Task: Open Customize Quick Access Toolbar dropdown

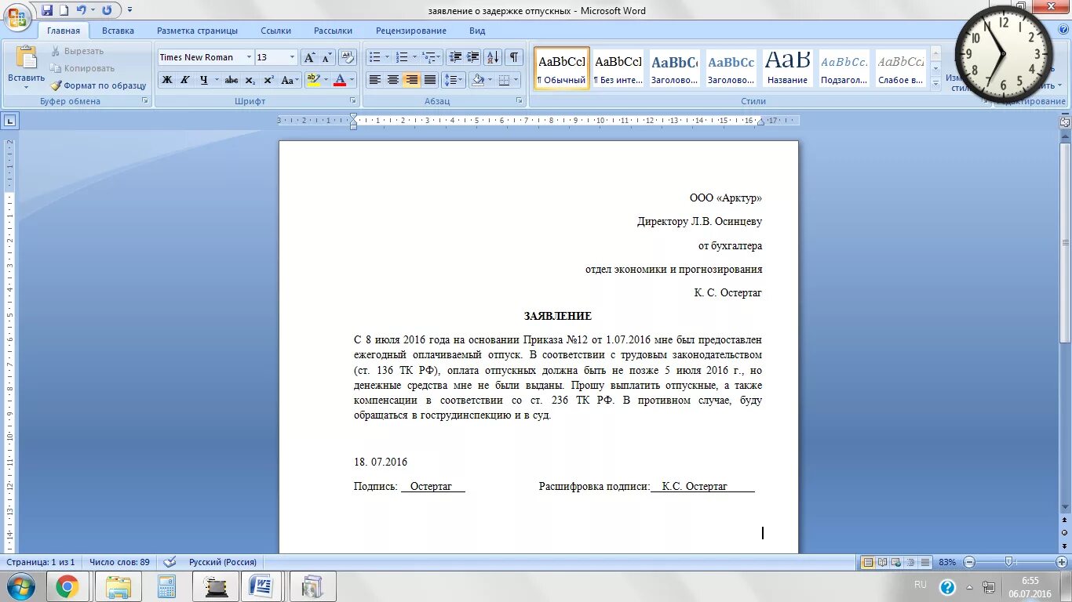Action: [129, 10]
